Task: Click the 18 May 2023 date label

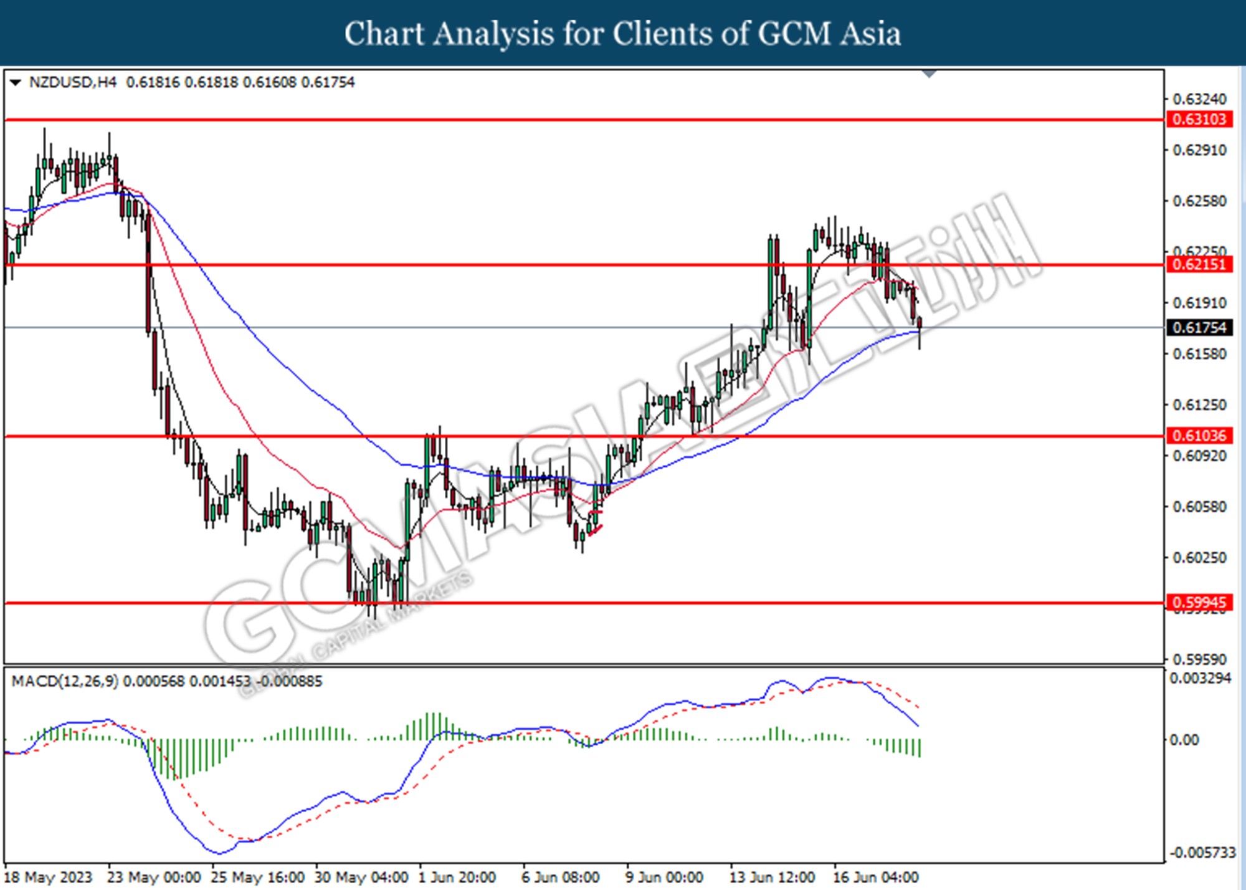Action: 48,878
